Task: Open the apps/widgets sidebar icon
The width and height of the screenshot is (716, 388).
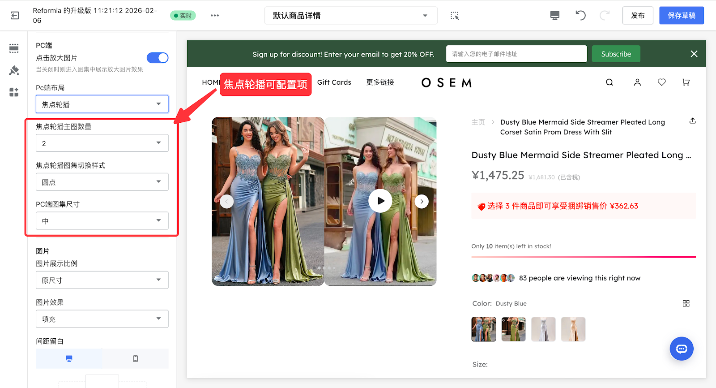Action: pyautogui.click(x=14, y=92)
